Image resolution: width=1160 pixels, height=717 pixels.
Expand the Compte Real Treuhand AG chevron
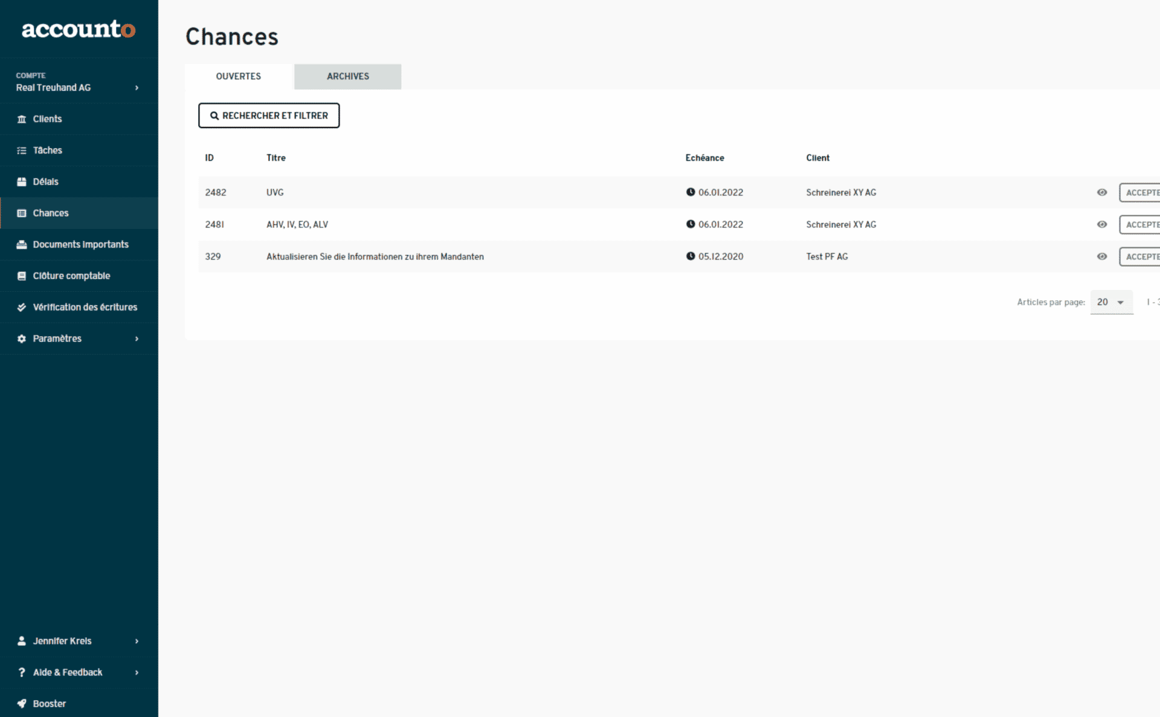(137, 88)
